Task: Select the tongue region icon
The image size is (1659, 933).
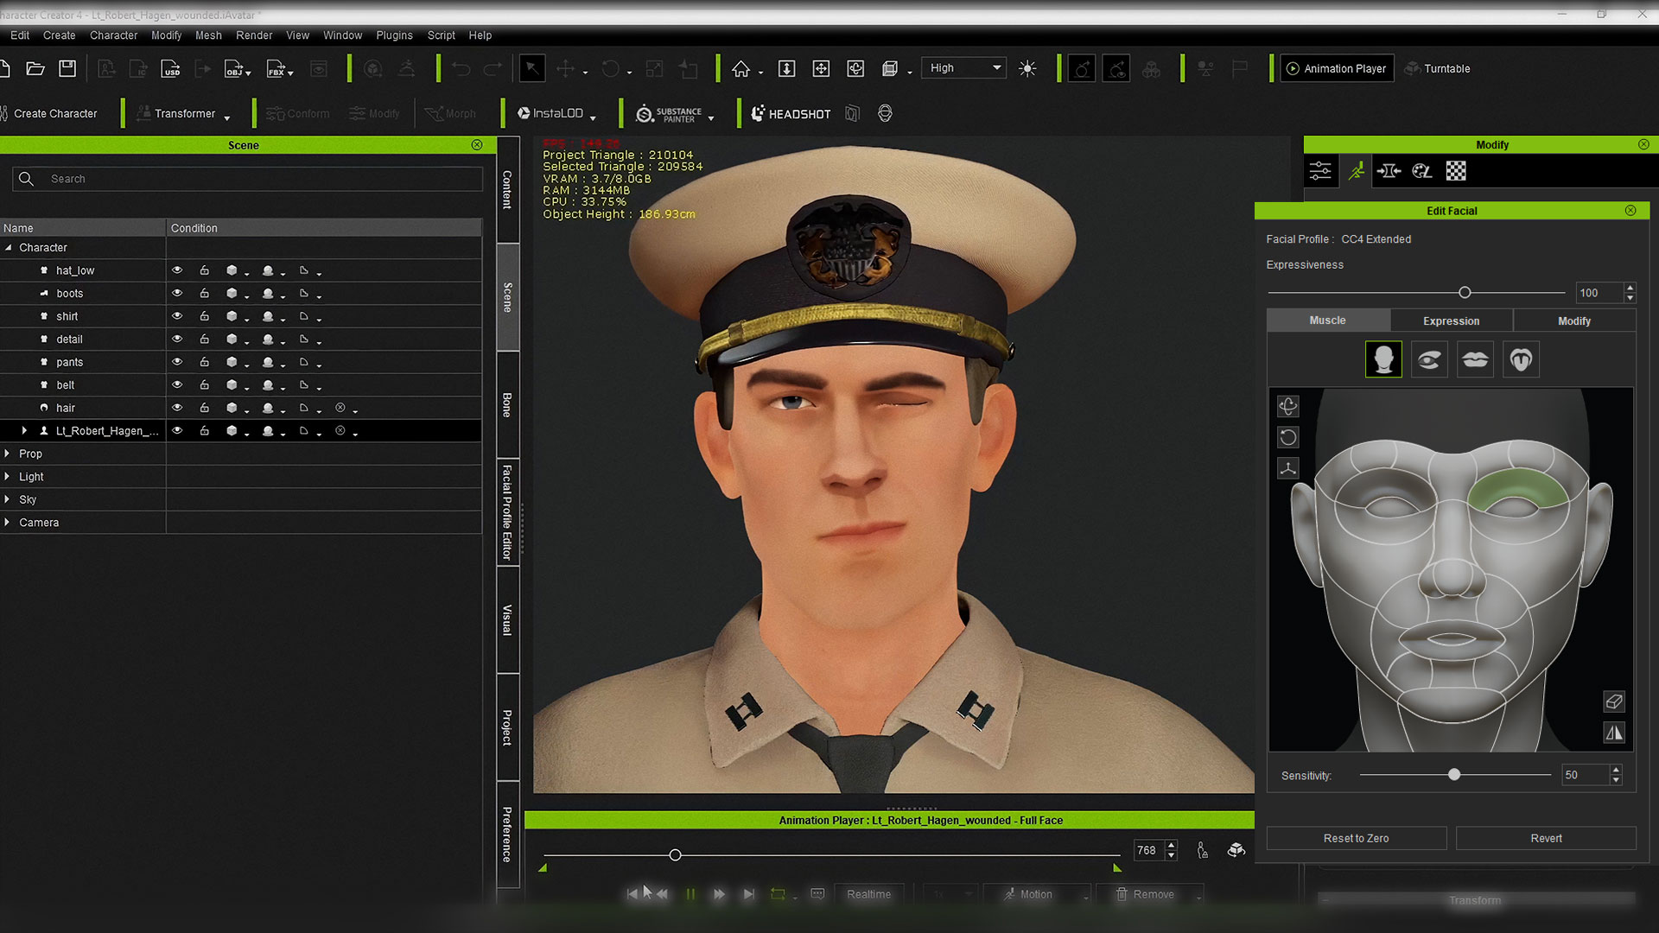Action: 1521,359
